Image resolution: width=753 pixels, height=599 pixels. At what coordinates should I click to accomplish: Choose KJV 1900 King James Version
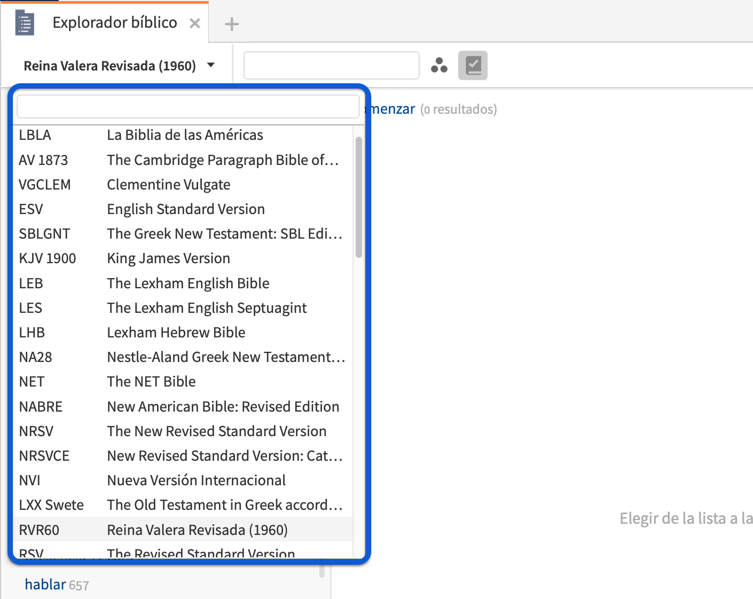pos(183,258)
